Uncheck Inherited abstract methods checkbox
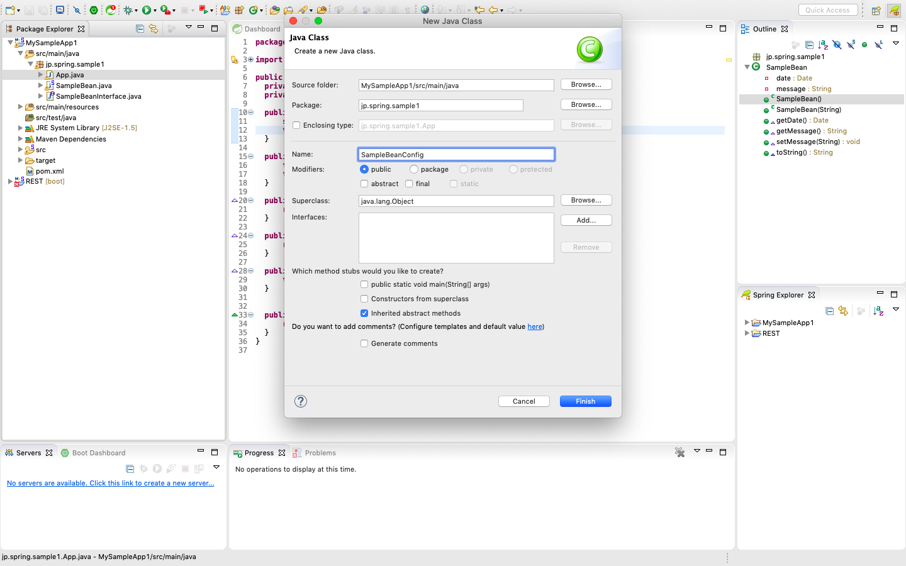The height and width of the screenshot is (566, 906). click(x=364, y=313)
